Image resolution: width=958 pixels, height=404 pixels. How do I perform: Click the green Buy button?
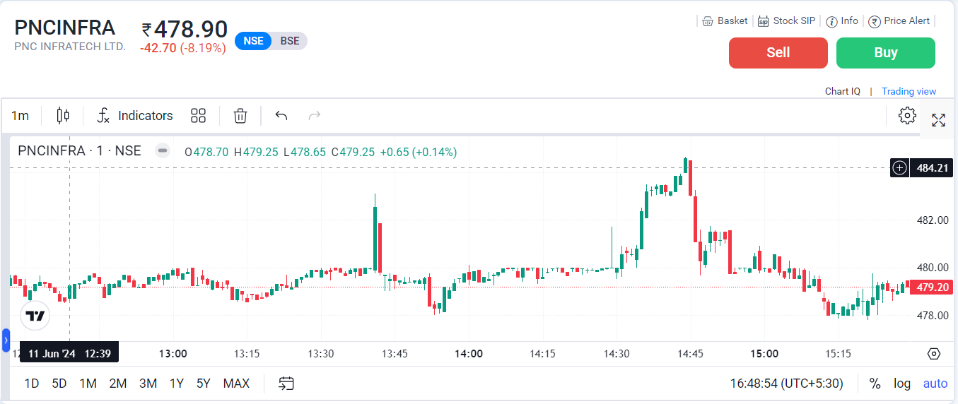(x=886, y=53)
